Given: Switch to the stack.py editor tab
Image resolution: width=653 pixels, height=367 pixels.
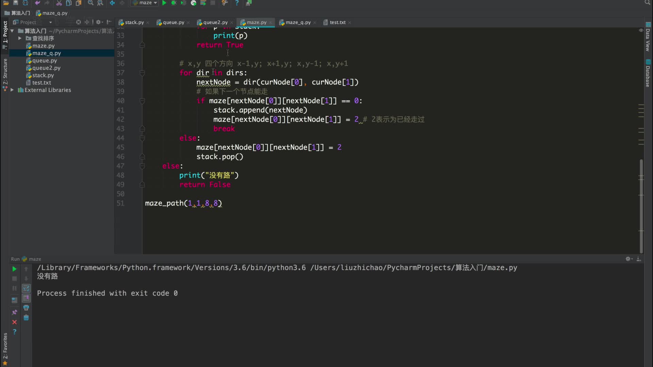Looking at the screenshot, I should [x=134, y=22].
